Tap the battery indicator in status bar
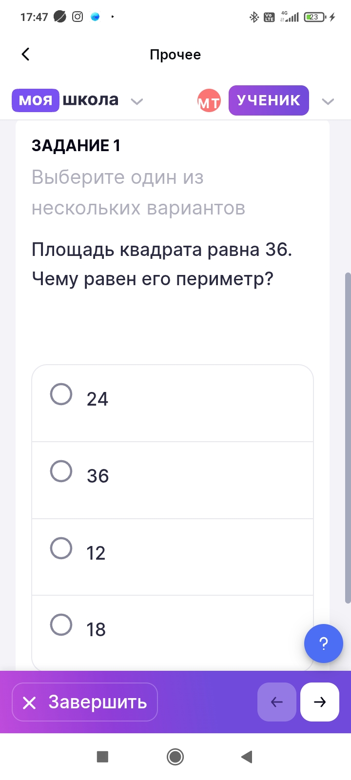The image size is (351, 780). click(315, 17)
